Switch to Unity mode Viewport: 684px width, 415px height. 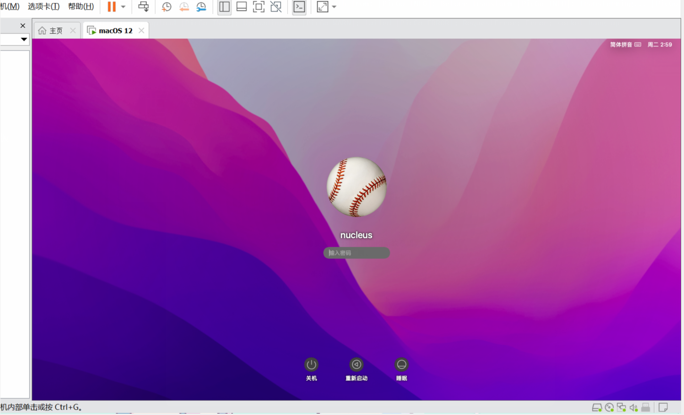click(276, 7)
